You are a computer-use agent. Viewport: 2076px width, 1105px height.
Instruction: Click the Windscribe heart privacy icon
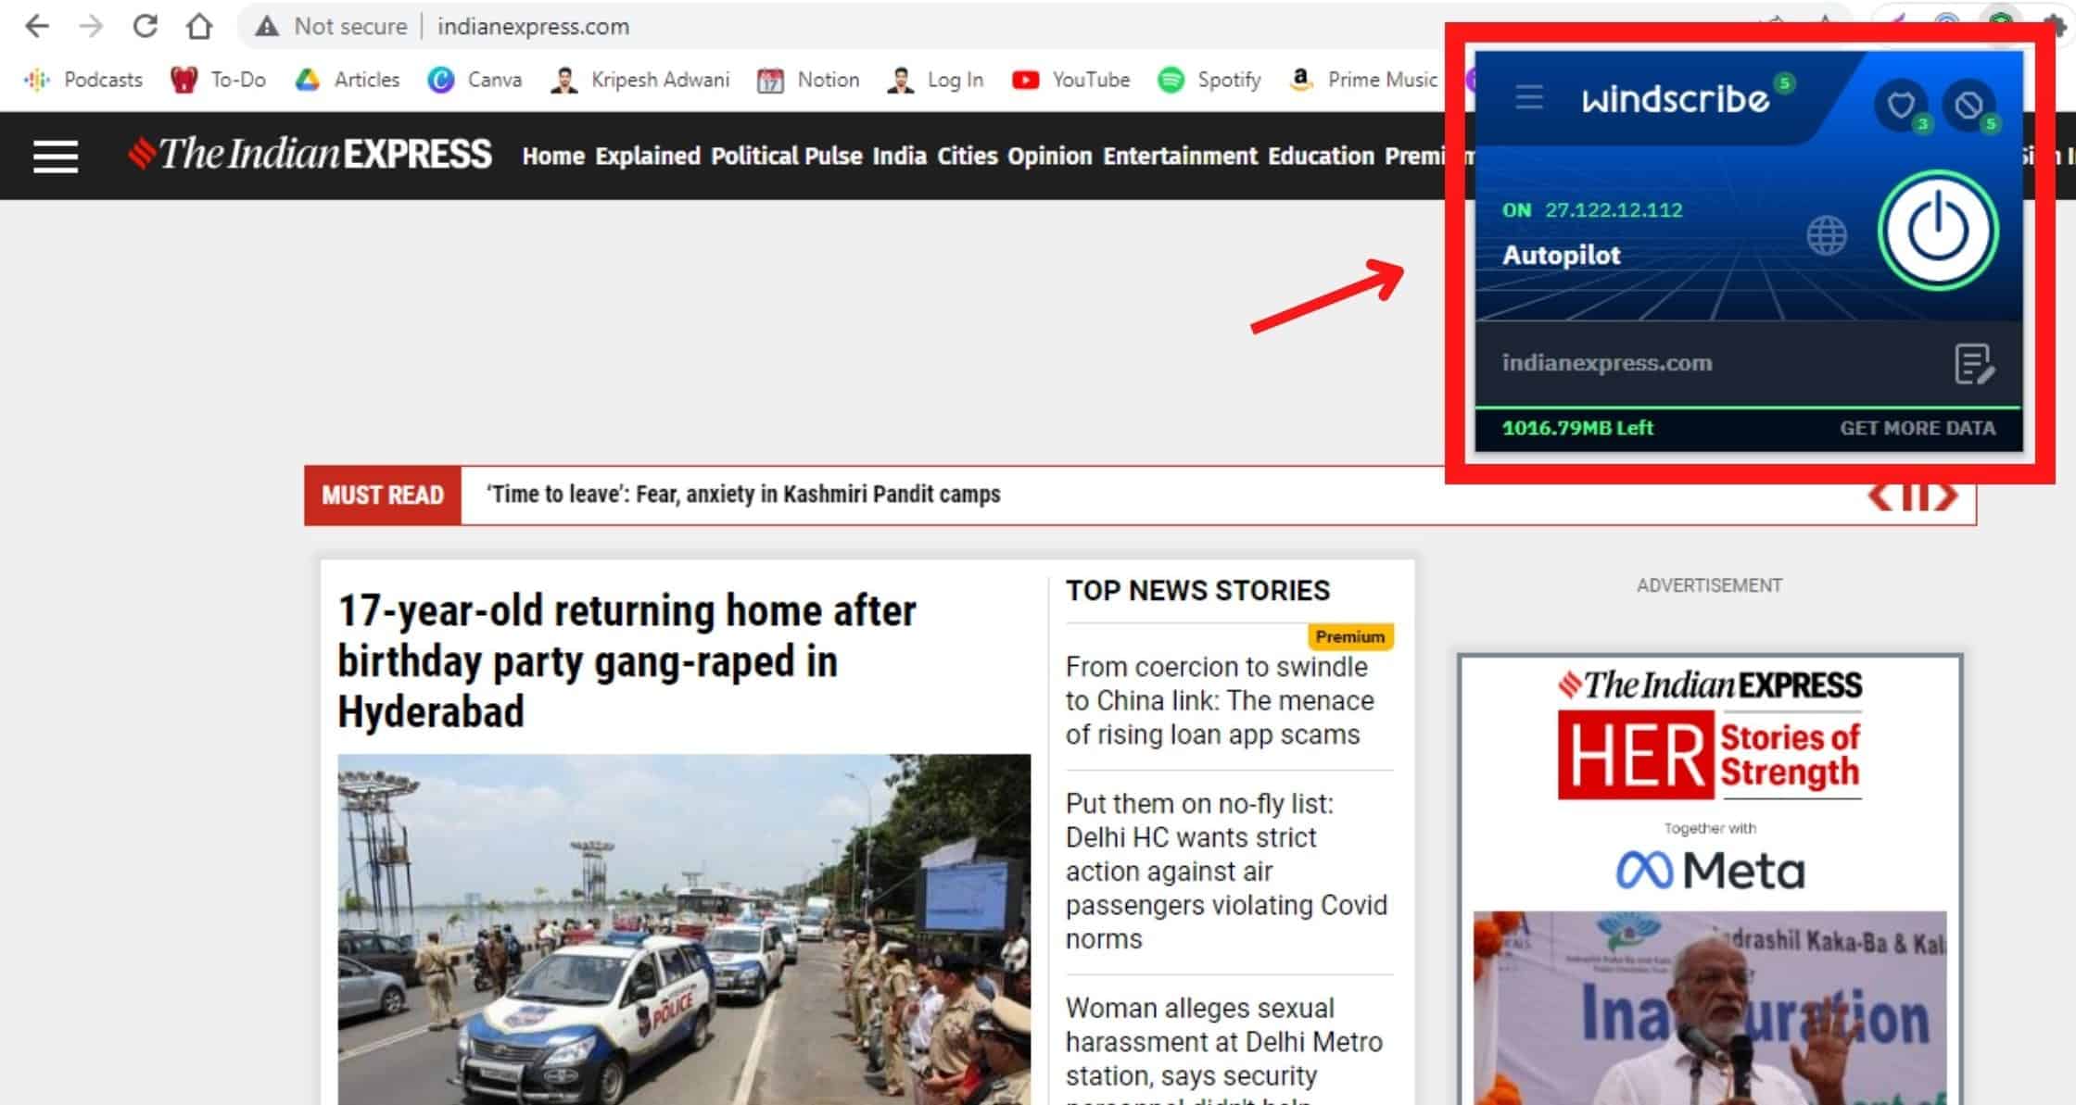[x=1900, y=106]
